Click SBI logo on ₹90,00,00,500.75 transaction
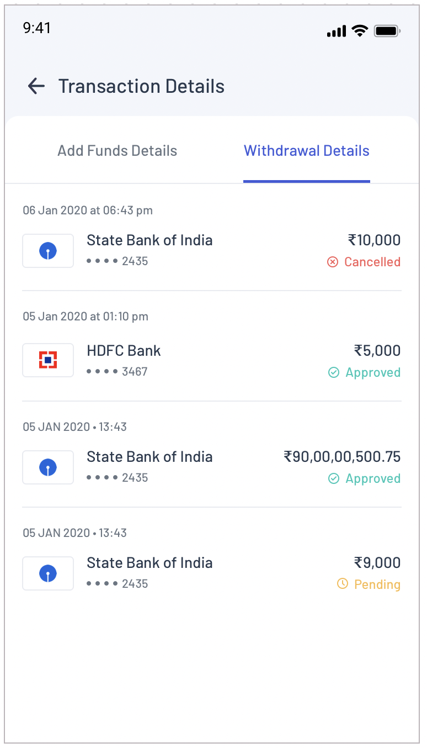This screenshot has height=748, width=427. [48, 467]
